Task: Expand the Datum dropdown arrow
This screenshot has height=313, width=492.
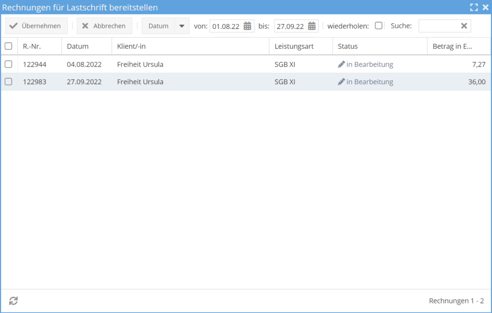Action: coord(182,26)
